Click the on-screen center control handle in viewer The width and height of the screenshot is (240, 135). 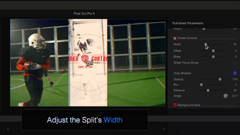point(88,63)
